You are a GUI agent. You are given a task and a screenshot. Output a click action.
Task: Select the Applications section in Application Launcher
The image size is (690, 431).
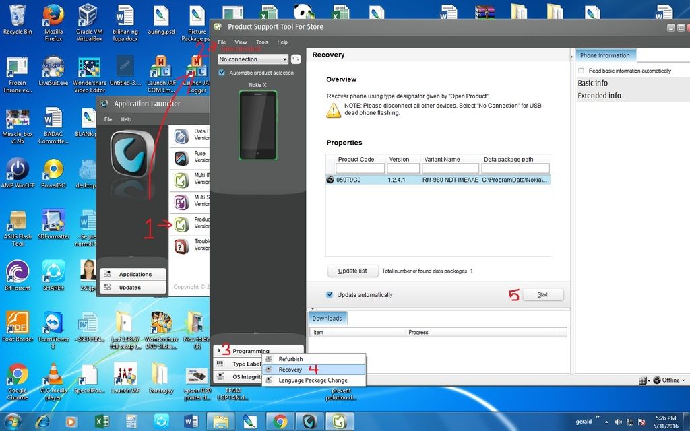pyautogui.click(x=132, y=275)
